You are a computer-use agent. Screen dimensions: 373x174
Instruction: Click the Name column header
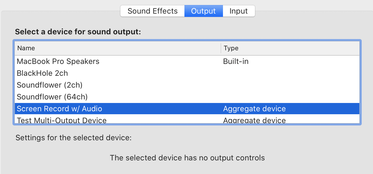[26, 48]
